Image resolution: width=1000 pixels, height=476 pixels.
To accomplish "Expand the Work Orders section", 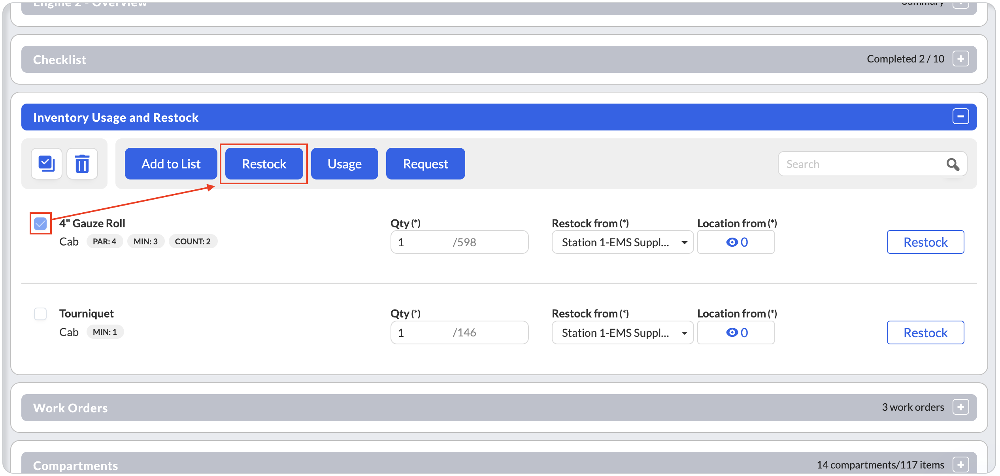I will (960, 407).
